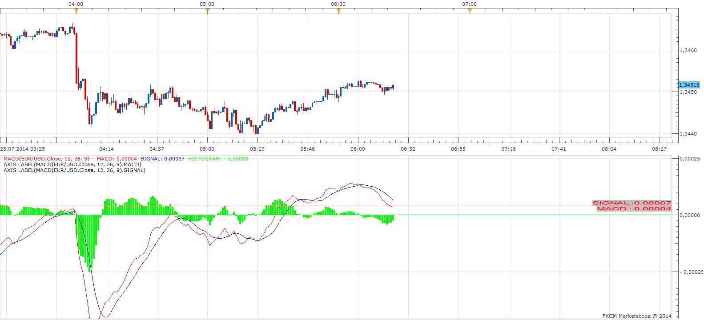The image size is (704, 320).
Task: Select the current price label 1,34516
Action: [689, 85]
